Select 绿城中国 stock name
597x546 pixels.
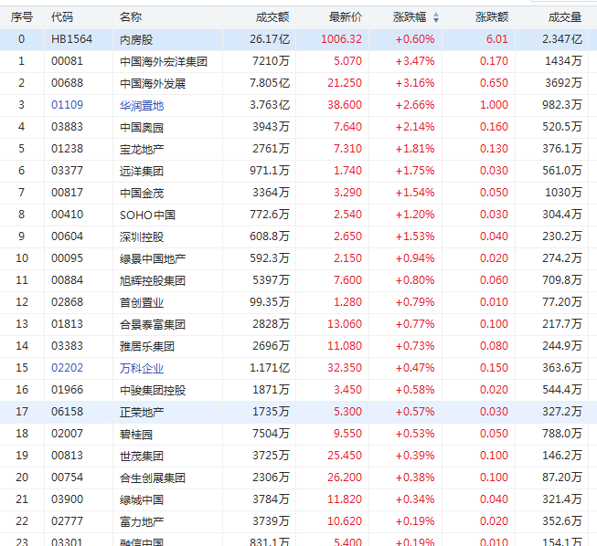point(142,499)
